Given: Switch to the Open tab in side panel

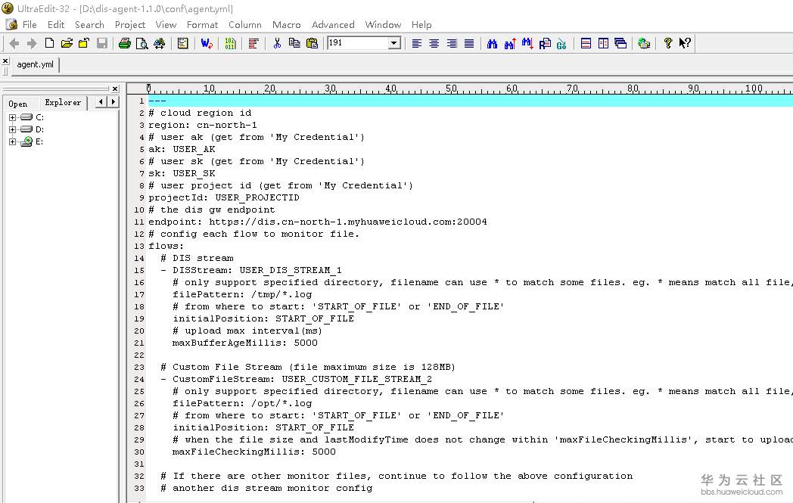Looking at the screenshot, I should (18, 104).
